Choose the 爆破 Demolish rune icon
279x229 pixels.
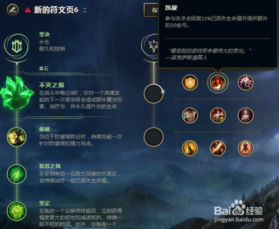pyautogui.click(x=17, y=137)
